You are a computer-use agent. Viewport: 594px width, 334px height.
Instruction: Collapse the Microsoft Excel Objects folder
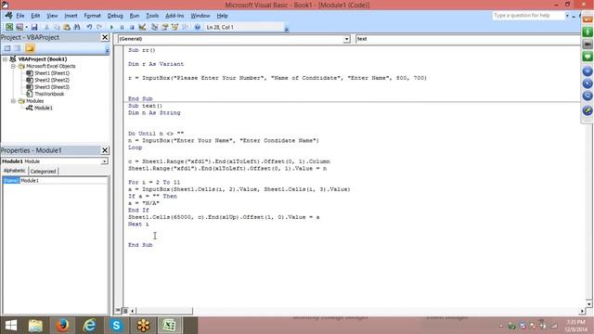pyautogui.click(x=13, y=66)
